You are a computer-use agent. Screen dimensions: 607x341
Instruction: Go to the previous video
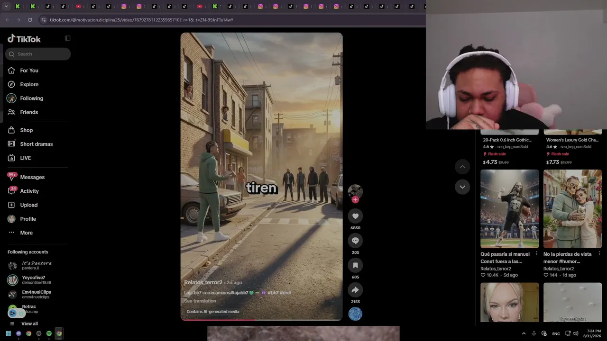click(x=462, y=167)
